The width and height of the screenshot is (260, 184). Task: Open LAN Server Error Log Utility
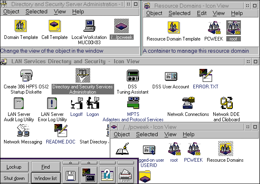[x=52, y=103]
